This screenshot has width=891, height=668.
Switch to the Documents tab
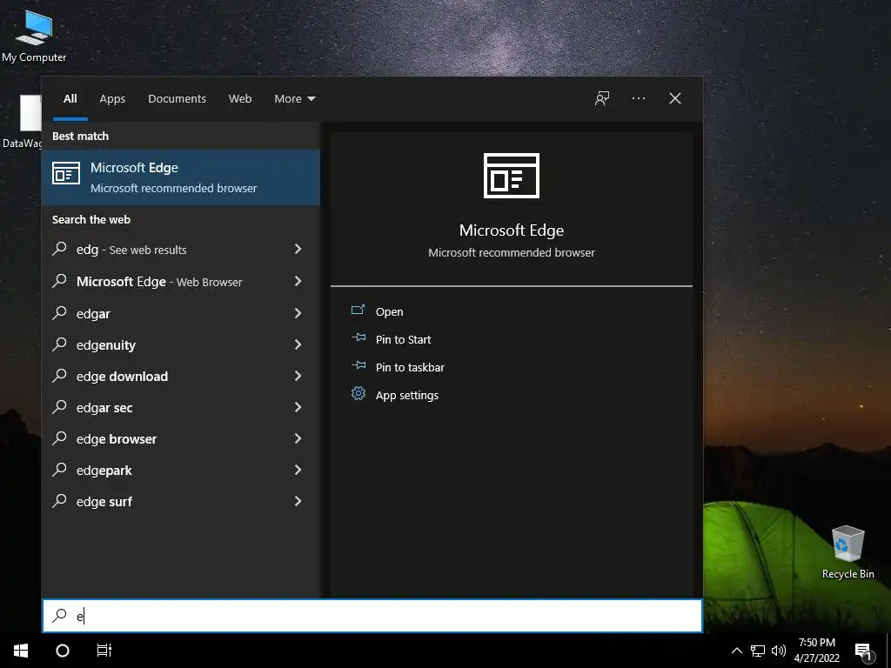(177, 99)
